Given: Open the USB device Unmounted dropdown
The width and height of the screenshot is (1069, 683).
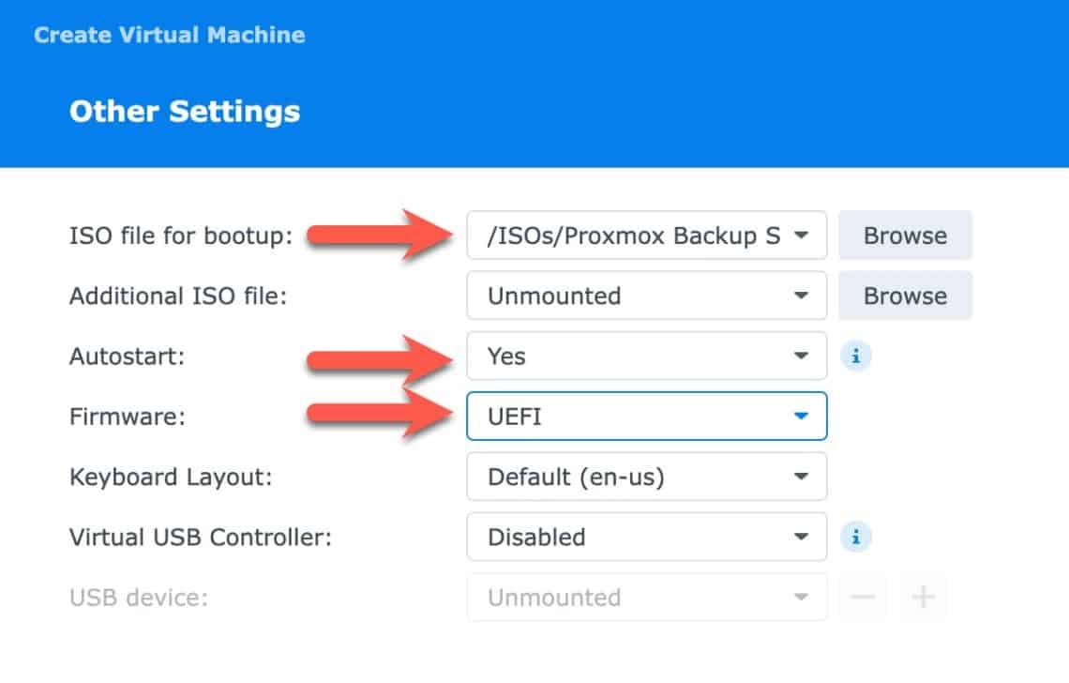Looking at the screenshot, I should (x=646, y=597).
